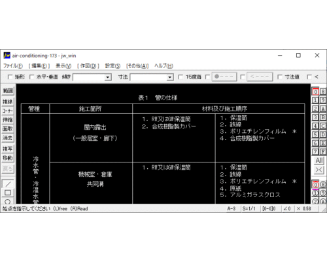Viewport: 327px width, 262px height.
Task: Click the 移動 button
Action: (8, 158)
